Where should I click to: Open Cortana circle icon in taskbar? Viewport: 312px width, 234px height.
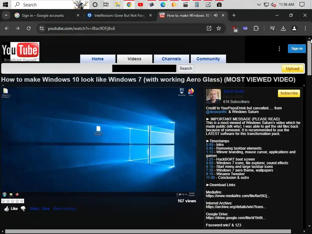(x=95, y=5)
